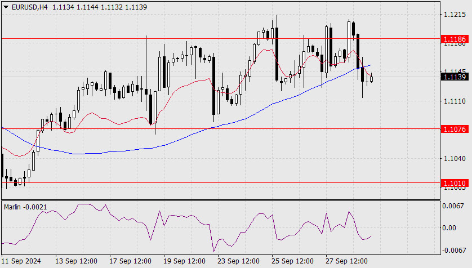Click the 1.1010 red price level label

pos(455,183)
